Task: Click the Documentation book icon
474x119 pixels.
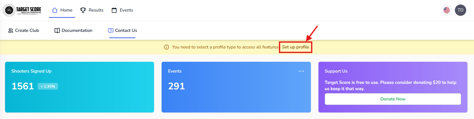Action: 57,31
